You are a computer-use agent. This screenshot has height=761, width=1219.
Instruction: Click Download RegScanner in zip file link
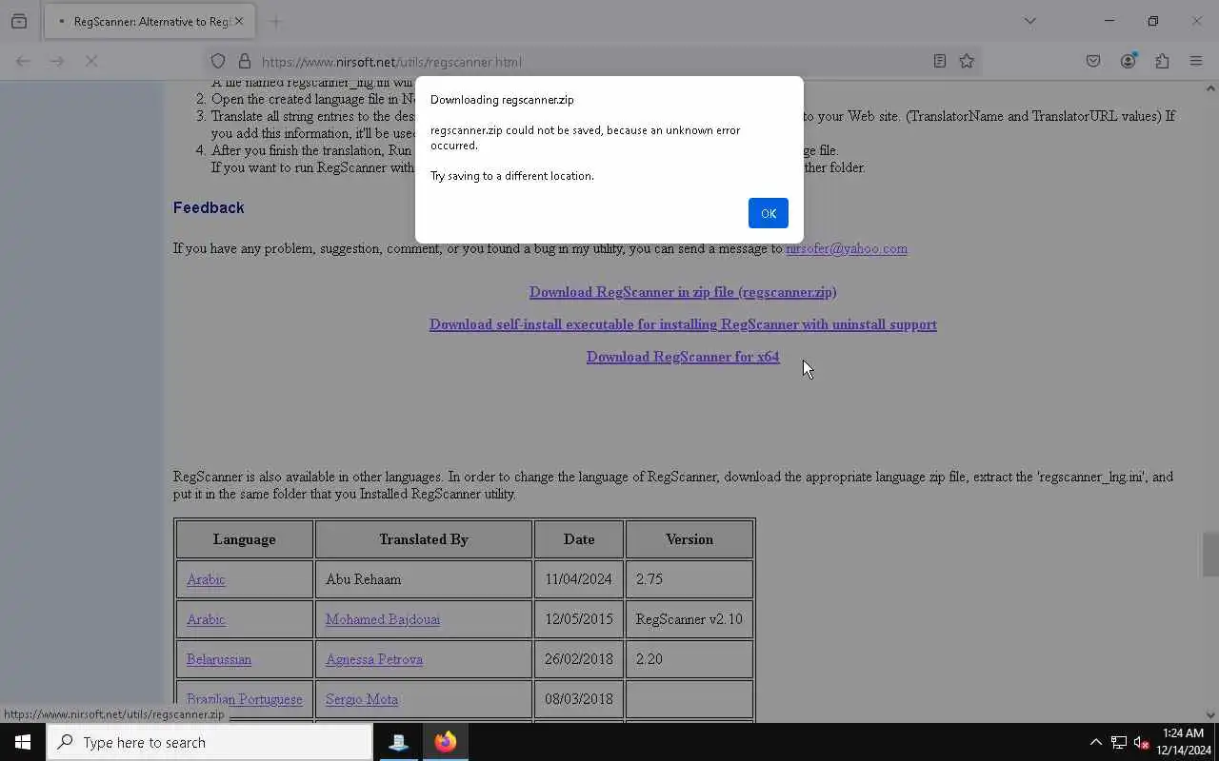point(683,292)
